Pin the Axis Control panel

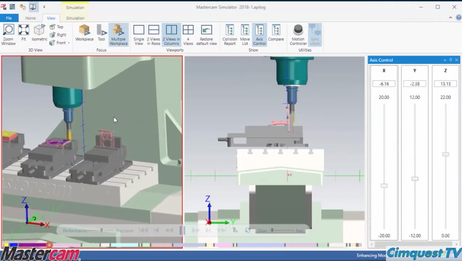(x=451, y=60)
